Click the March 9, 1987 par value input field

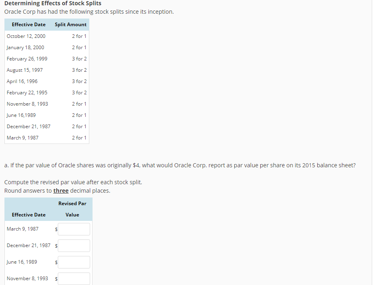74,229
